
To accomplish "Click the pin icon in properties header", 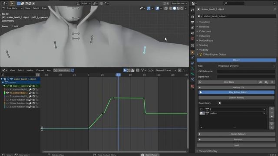I will pyautogui.click(x=275, y=9).
